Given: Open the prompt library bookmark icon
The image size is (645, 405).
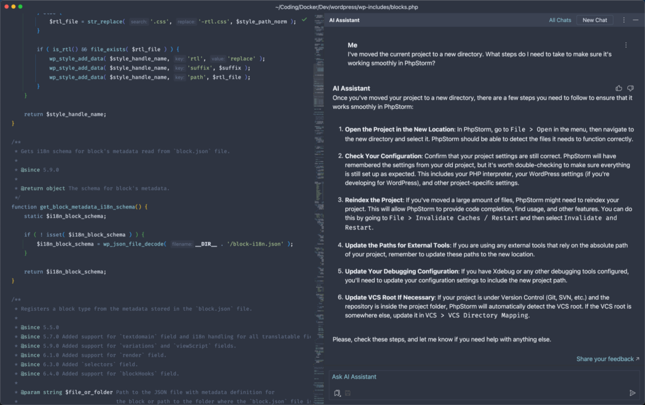Looking at the screenshot, I should pos(338,393).
